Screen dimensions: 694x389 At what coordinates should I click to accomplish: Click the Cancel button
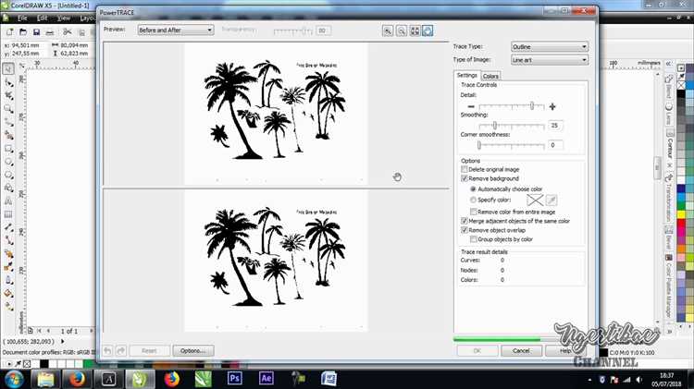[x=521, y=350]
